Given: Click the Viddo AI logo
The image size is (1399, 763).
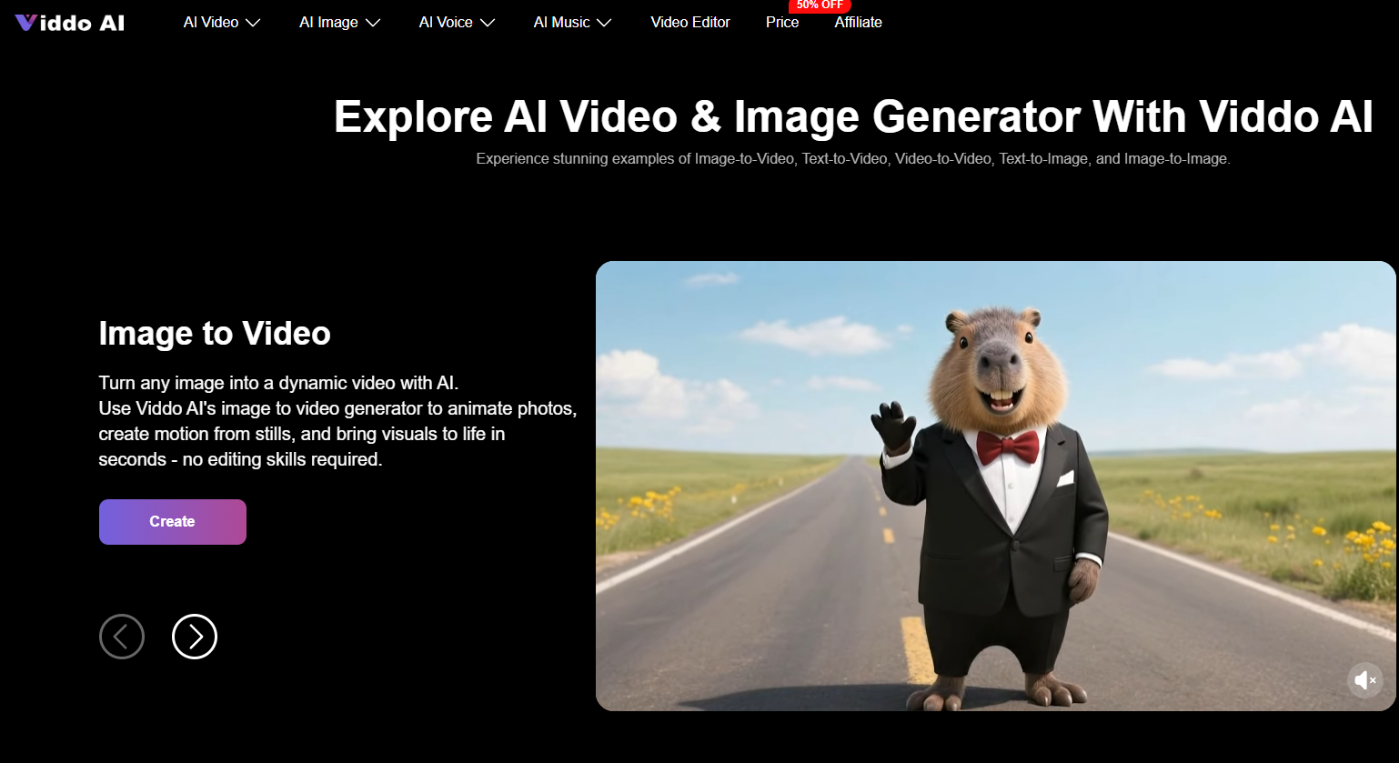Looking at the screenshot, I should (x=70, y=23).
